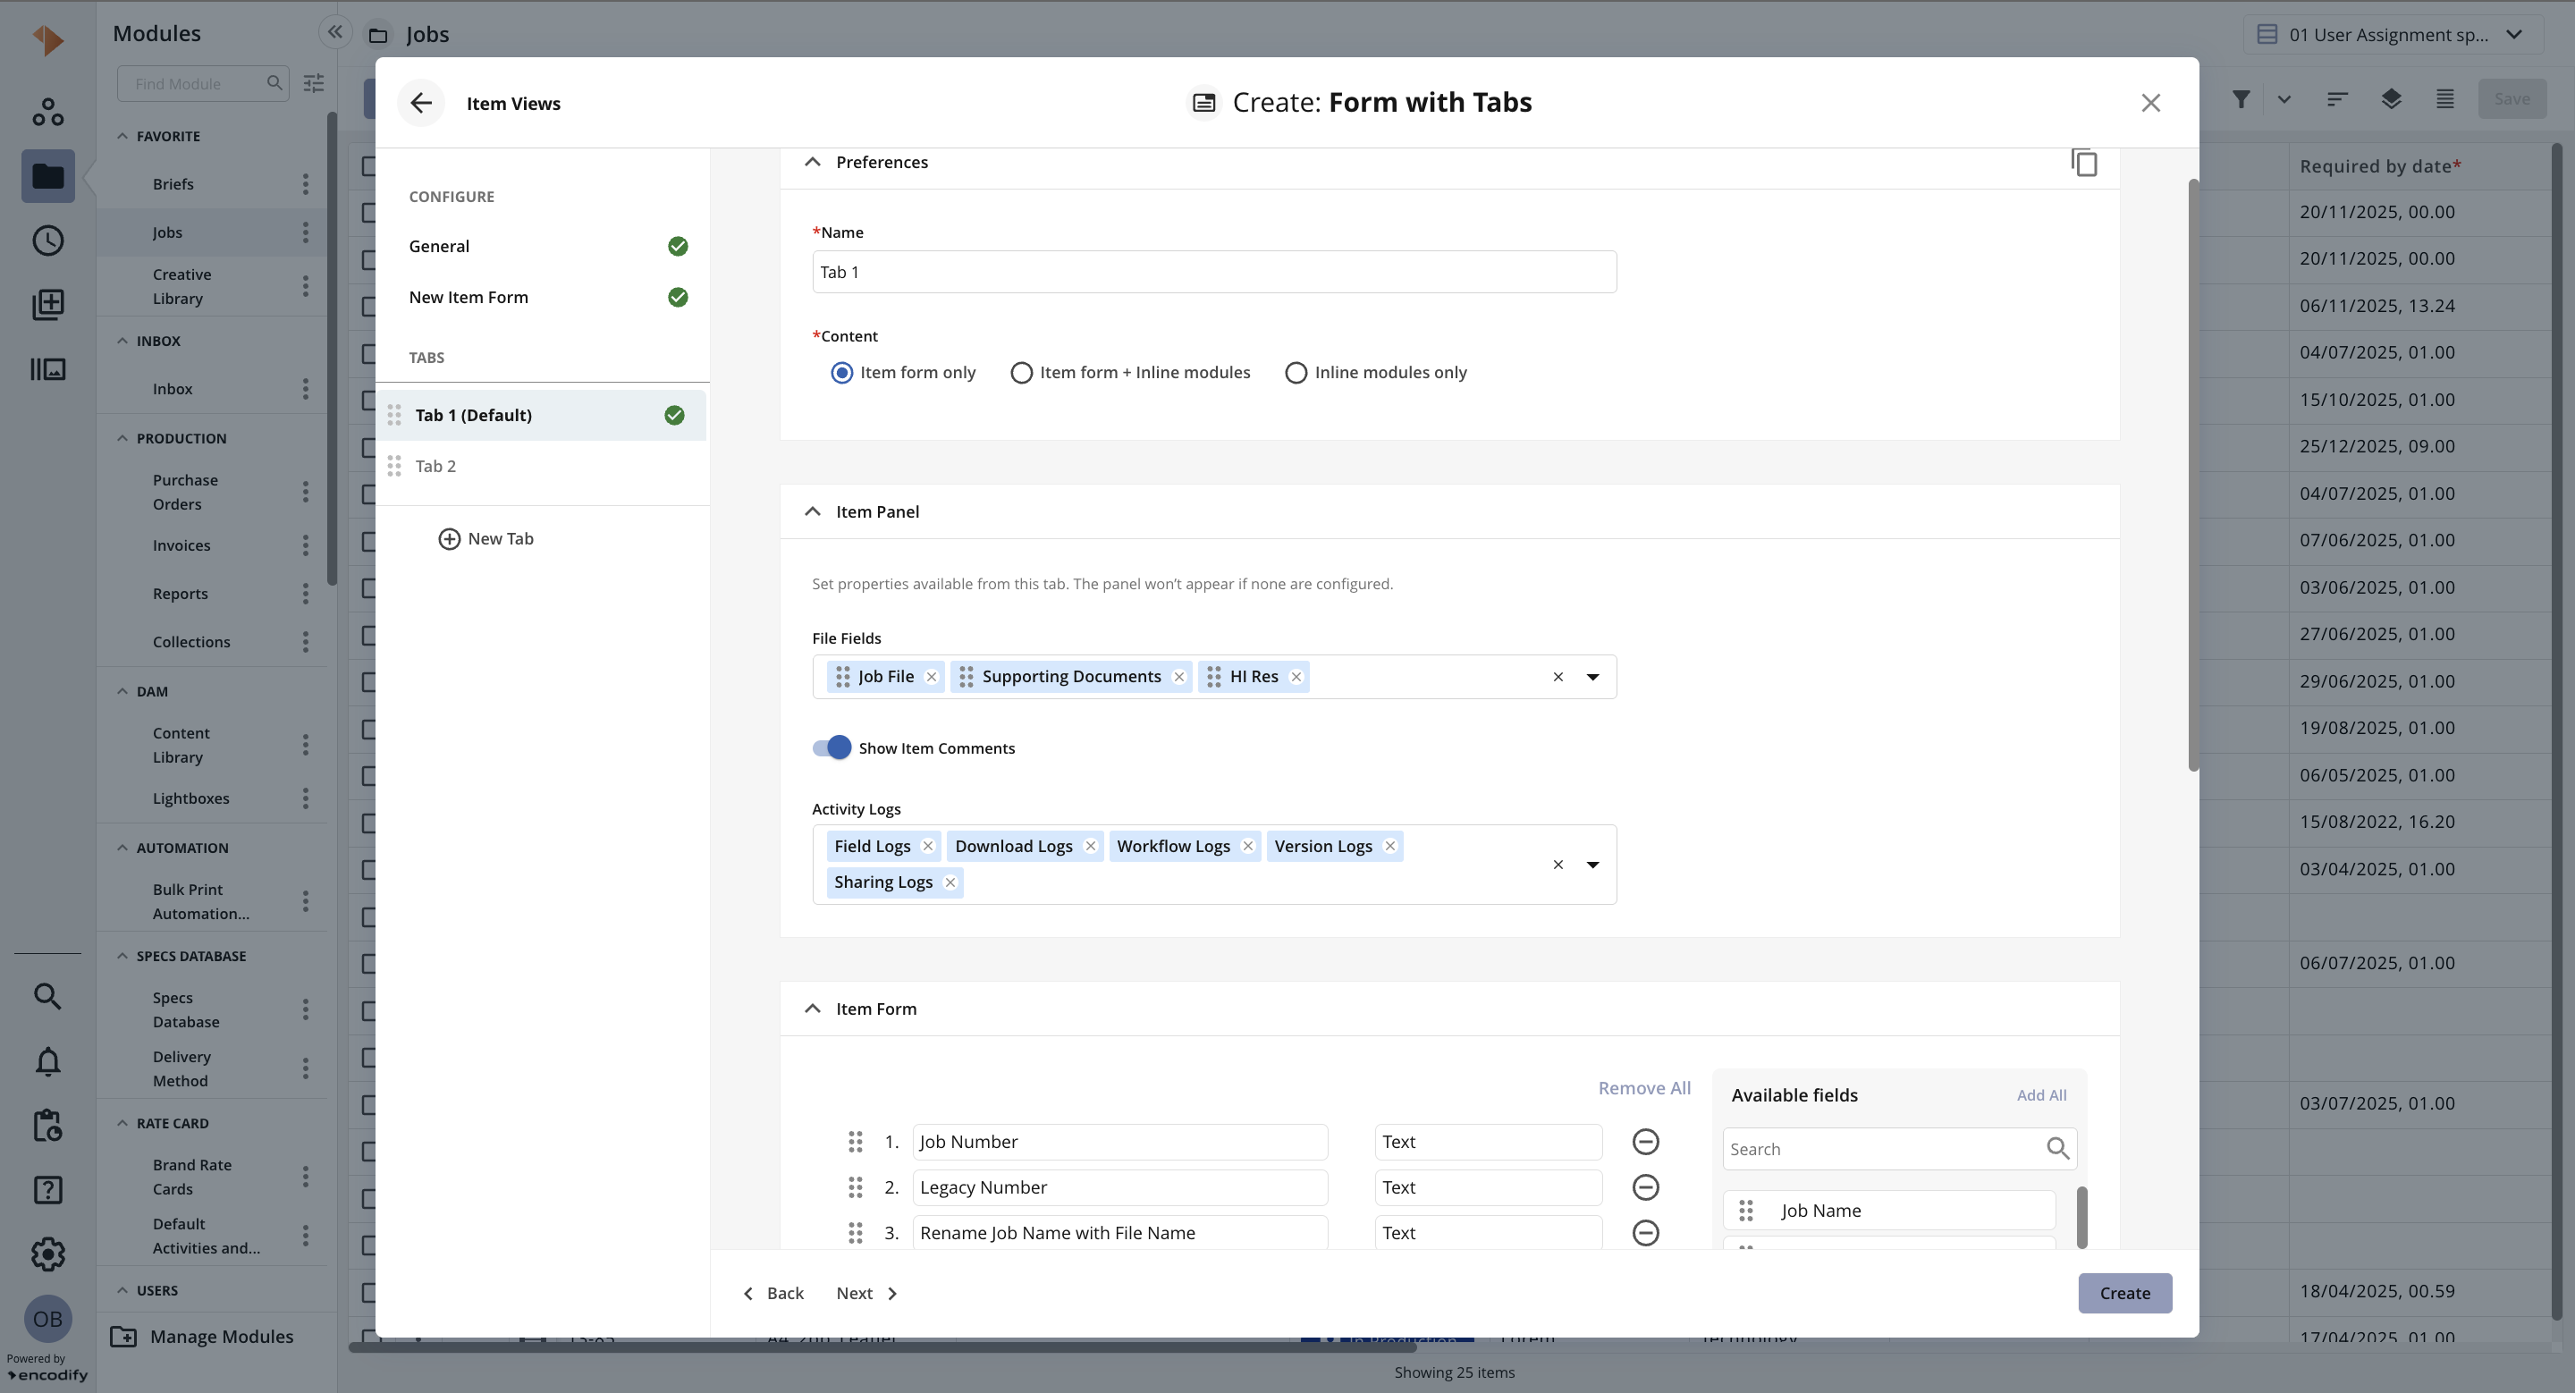Click the OB user avatar

click(48, 1319)
